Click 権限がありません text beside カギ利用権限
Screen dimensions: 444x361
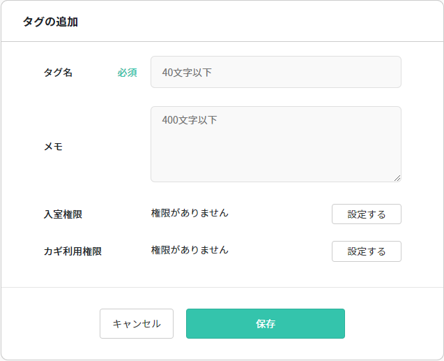190,250
